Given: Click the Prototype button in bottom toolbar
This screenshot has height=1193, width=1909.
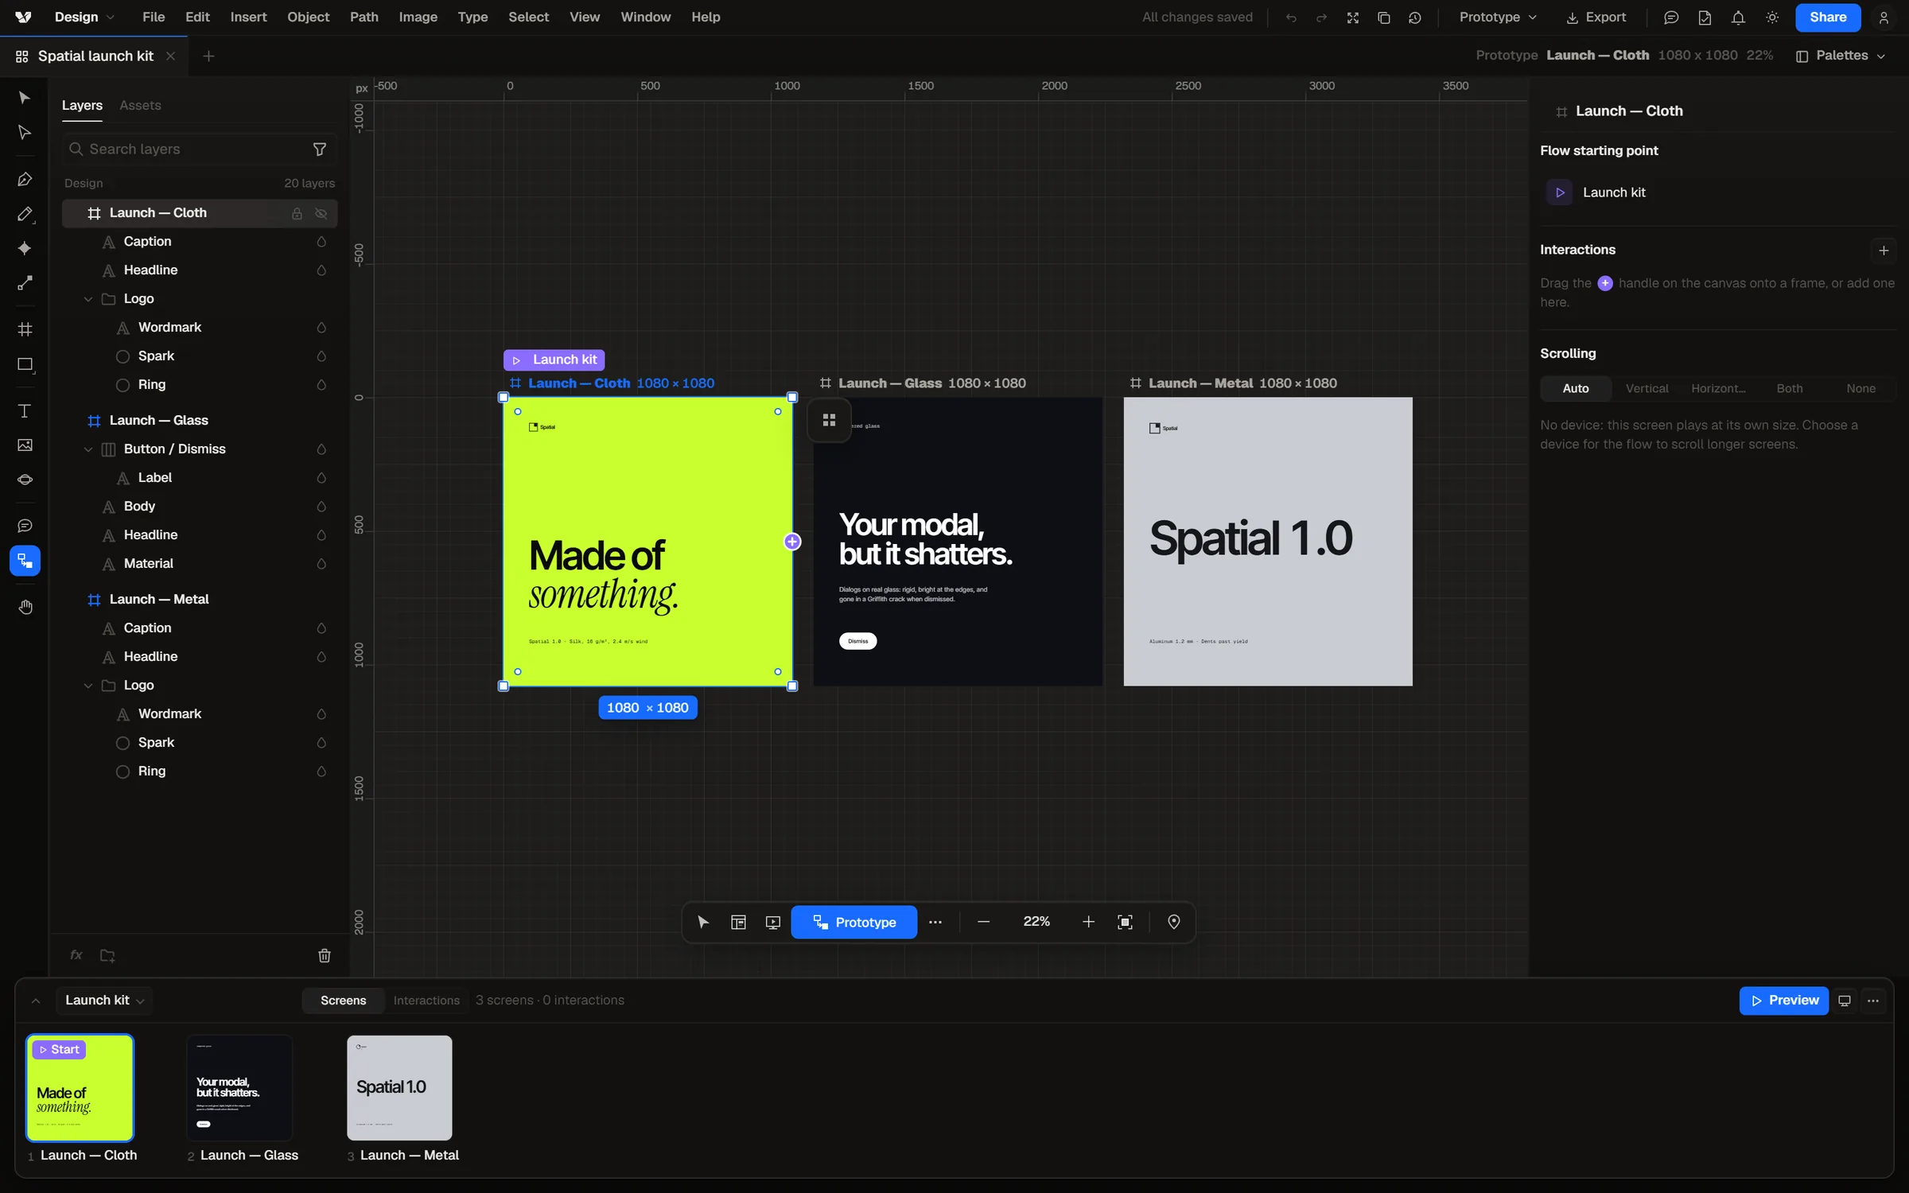Looking at the screenshot, I should [853, 923].
